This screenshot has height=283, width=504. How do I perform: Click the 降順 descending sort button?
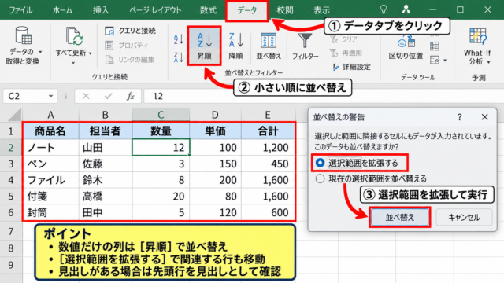pos(236,46)
